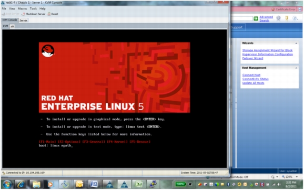Click the green go arrow beside search box
The image size is (304, 190).
256,18
